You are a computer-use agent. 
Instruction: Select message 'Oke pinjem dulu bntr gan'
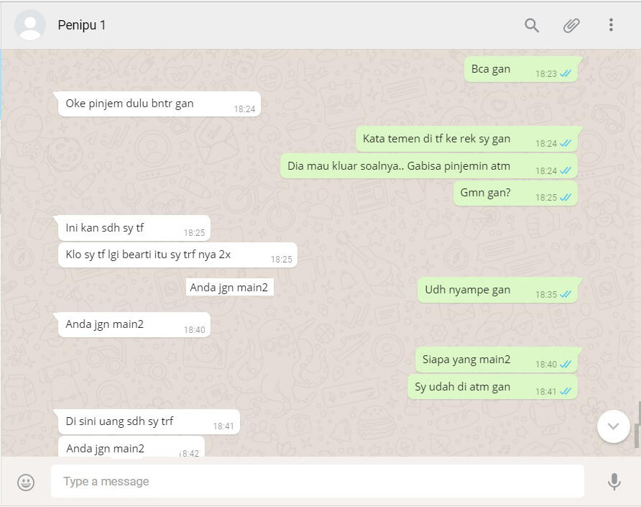tap(159, 104)
